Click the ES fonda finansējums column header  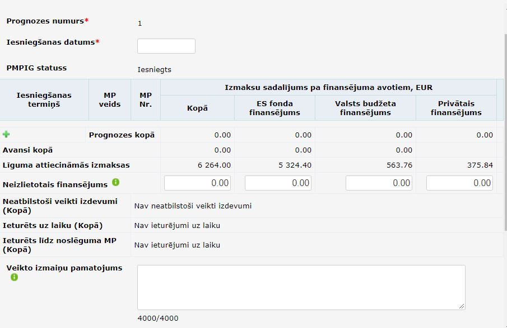click(x=275, y=108)
